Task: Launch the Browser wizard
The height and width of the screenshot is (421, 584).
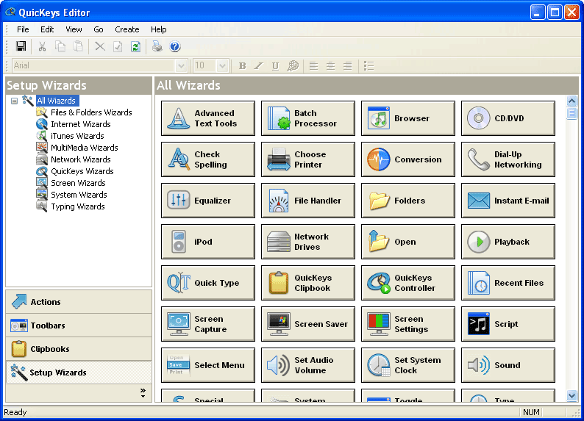Action: pos(408,118)
